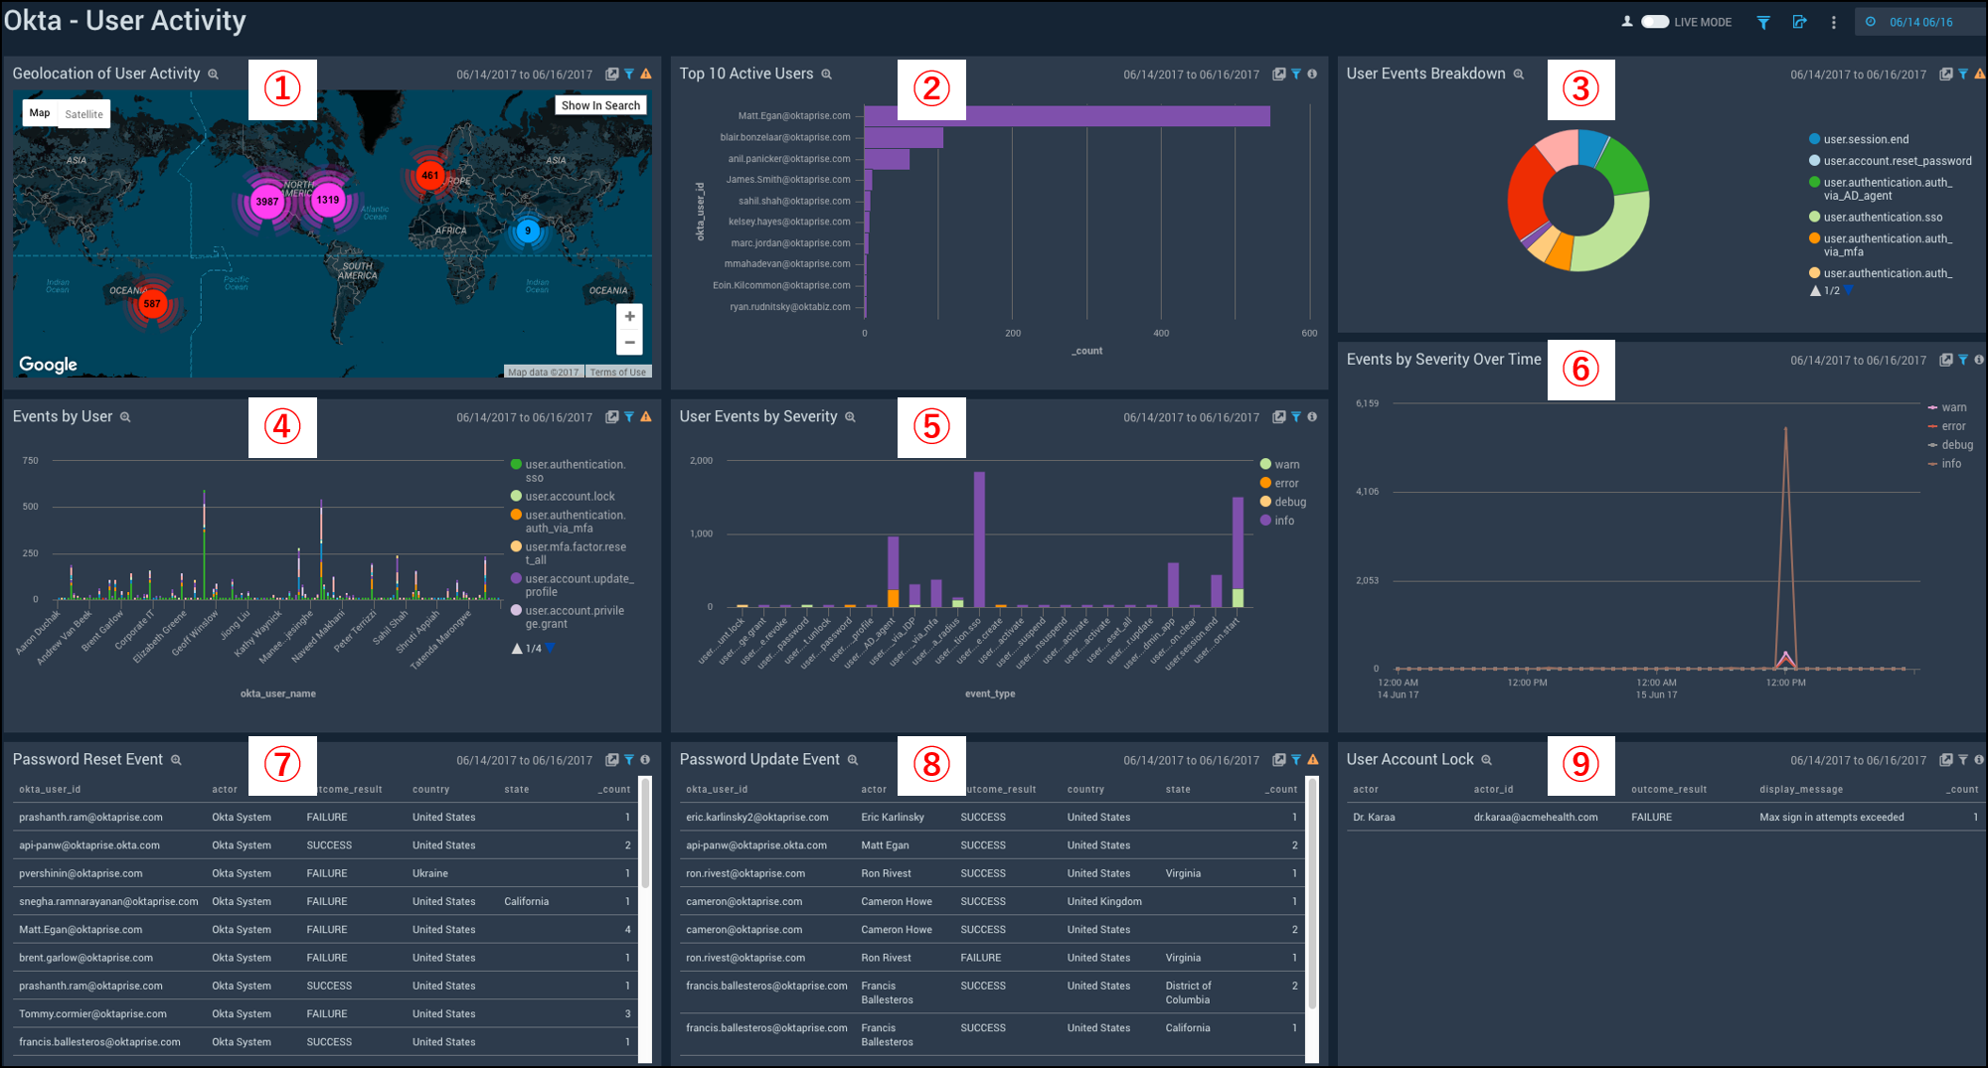The width and height of the screenshot is (1988, 1068).
Task: Sort Password Update Event by state column
Action: tap(1178, 790)
